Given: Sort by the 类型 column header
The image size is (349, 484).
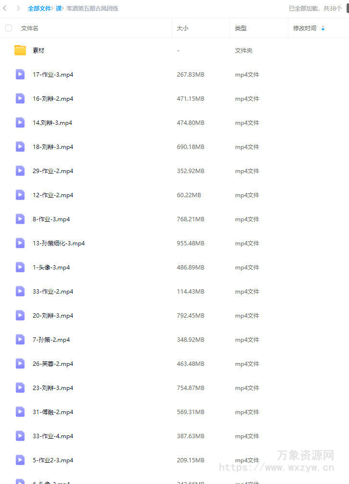Looking at the screenshot, I should click(x=241, y=28).
